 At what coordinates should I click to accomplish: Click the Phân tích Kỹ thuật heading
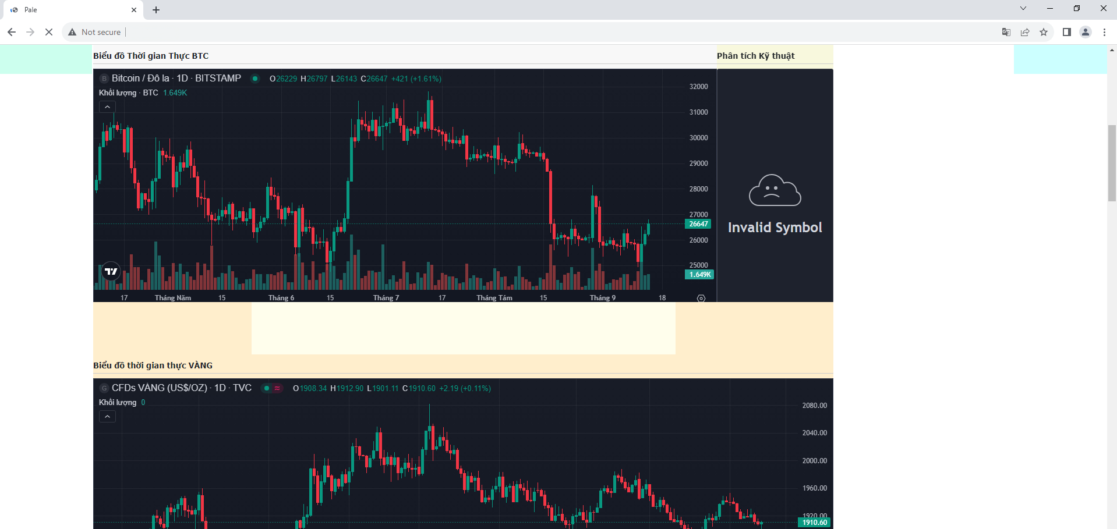tap(755, 56)
